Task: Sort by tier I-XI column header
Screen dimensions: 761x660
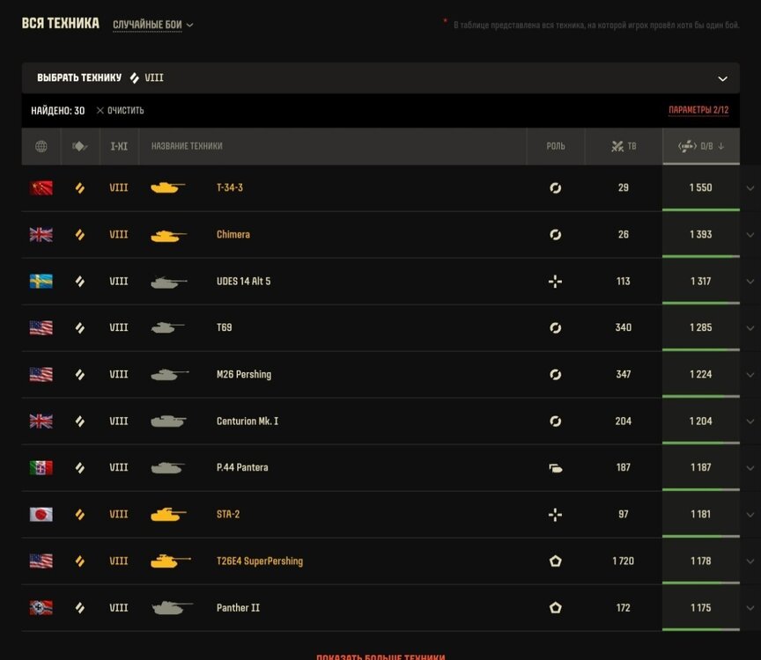Action: point(119,146)
